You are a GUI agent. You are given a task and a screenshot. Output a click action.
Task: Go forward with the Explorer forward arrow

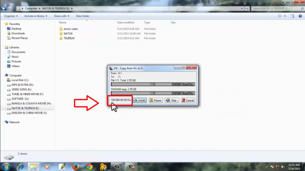point(10,9)
